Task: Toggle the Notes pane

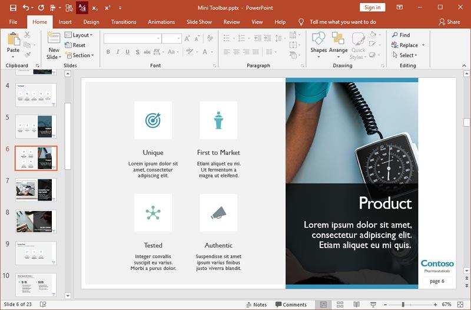Action: point(256,305)
